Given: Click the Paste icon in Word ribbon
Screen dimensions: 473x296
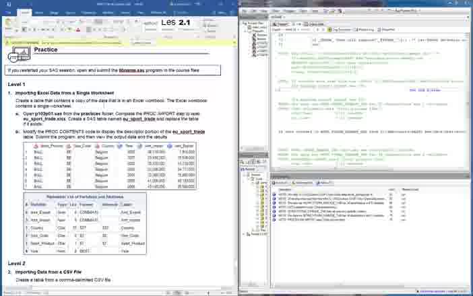Looking at the screenshot, I should tap(7, 24).
